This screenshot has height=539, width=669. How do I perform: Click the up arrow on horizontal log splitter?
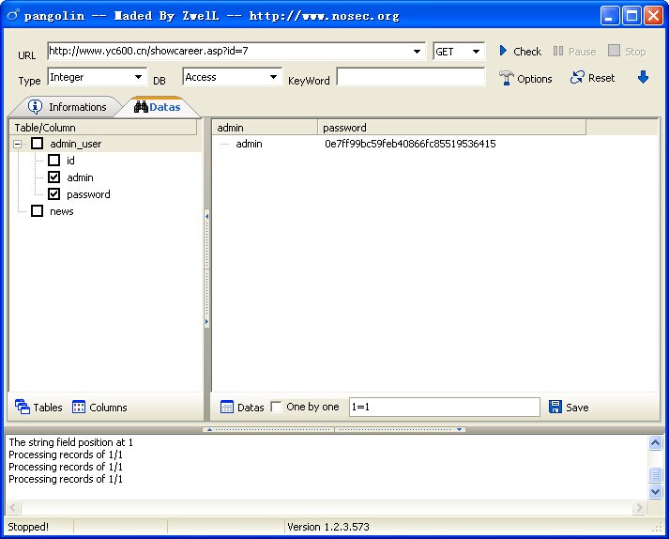[x=209, y=429]
